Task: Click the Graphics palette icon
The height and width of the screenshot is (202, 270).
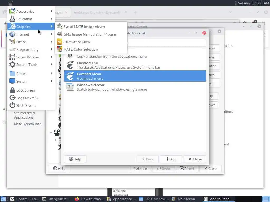Action: (12, 27)
